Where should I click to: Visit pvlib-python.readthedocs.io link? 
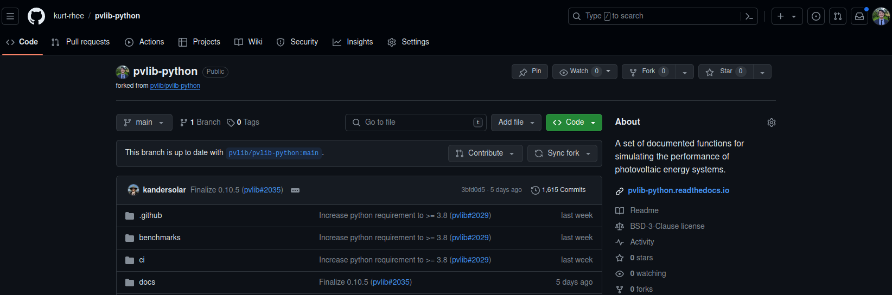[678, 190]
